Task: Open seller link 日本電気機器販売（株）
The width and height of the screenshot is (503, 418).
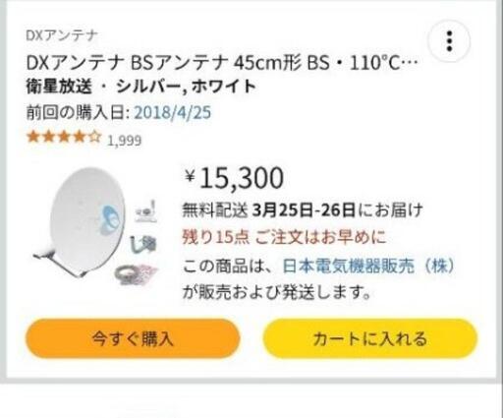Action: coord(368,266)
